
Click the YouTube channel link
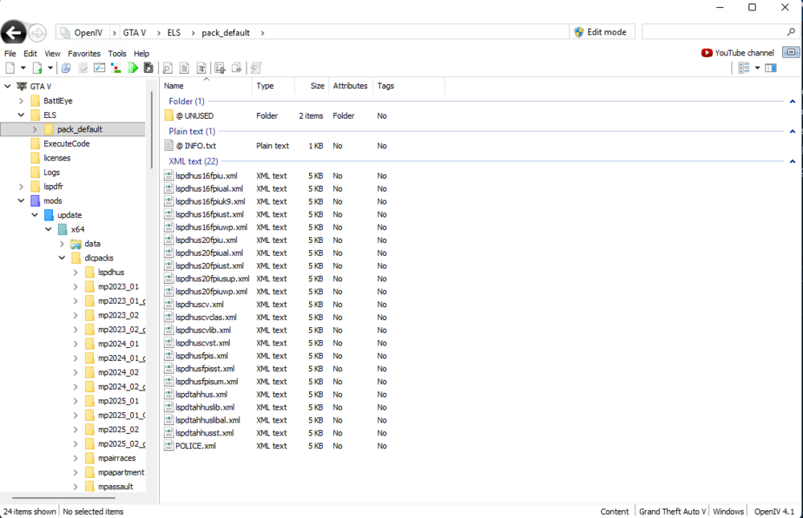(x=737, y=52)
